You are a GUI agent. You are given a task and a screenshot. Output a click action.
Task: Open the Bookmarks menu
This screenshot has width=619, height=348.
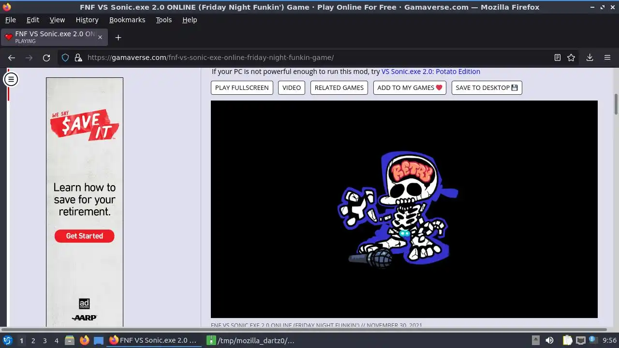point(127,20)
